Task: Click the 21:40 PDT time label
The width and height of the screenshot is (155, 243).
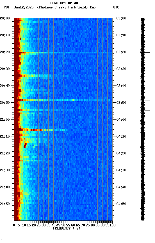Action: point(5,187)
